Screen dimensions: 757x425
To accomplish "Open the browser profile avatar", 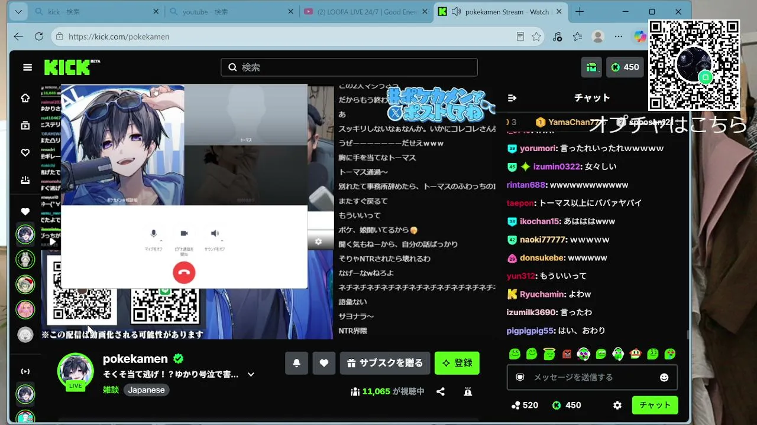I will pos(598,37).
